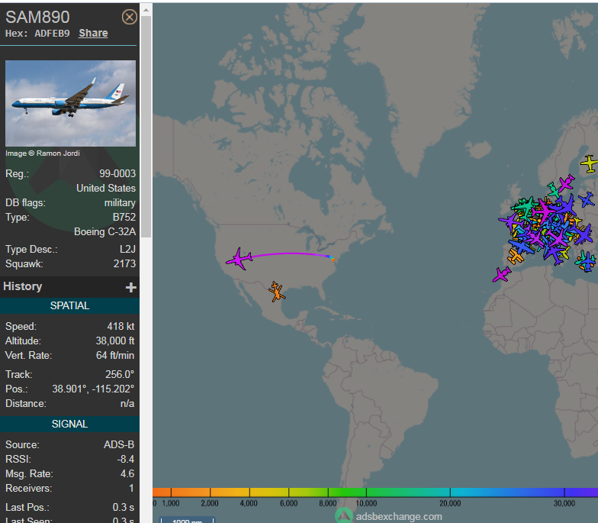This screenshot has width=598, height=523.
Task: Select the purple aircraft icon over western France
Action: click(510, 221)
